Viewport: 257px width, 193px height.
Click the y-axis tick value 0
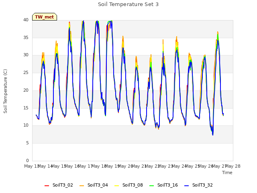pyautogui.click(x=27, y=160)
